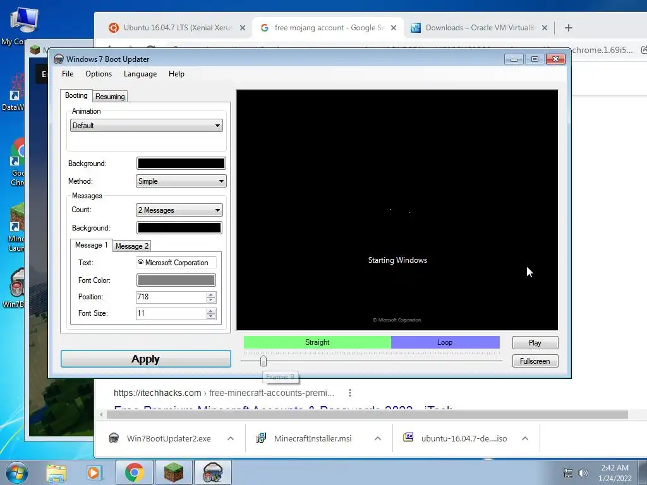
Task: Open the network tray icon
Action: tap(568, 473)
